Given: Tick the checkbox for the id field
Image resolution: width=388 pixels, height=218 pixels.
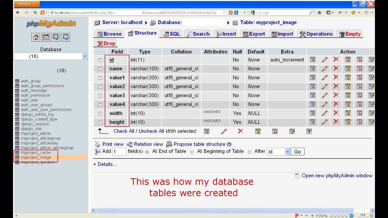Looking at the screenshot, I should 100,60.
